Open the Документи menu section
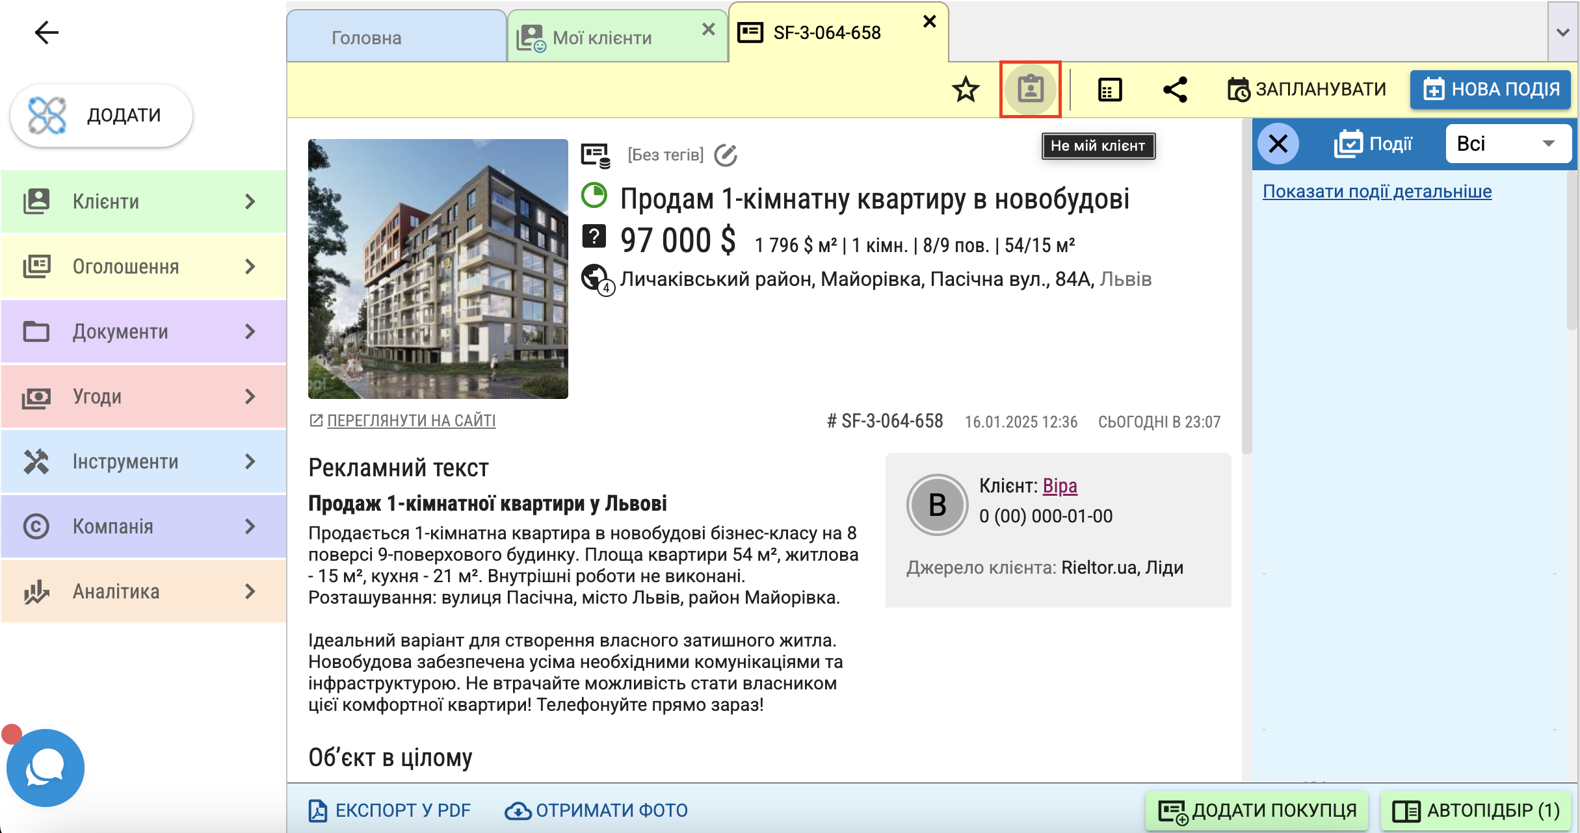 143,331
